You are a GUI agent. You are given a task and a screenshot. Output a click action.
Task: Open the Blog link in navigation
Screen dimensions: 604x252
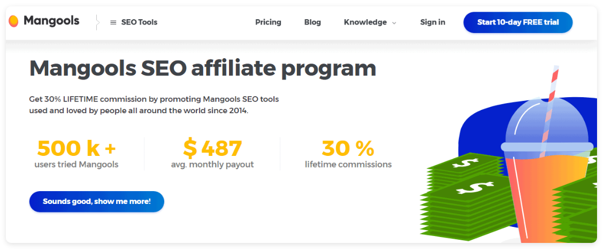pyautogui.click(x=312, y=22)
